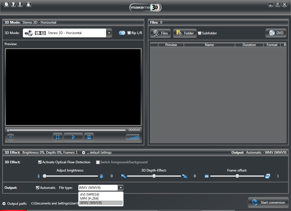The image size is (291, 211).
Task: Open the DVD source button
Action: point(276,33)
